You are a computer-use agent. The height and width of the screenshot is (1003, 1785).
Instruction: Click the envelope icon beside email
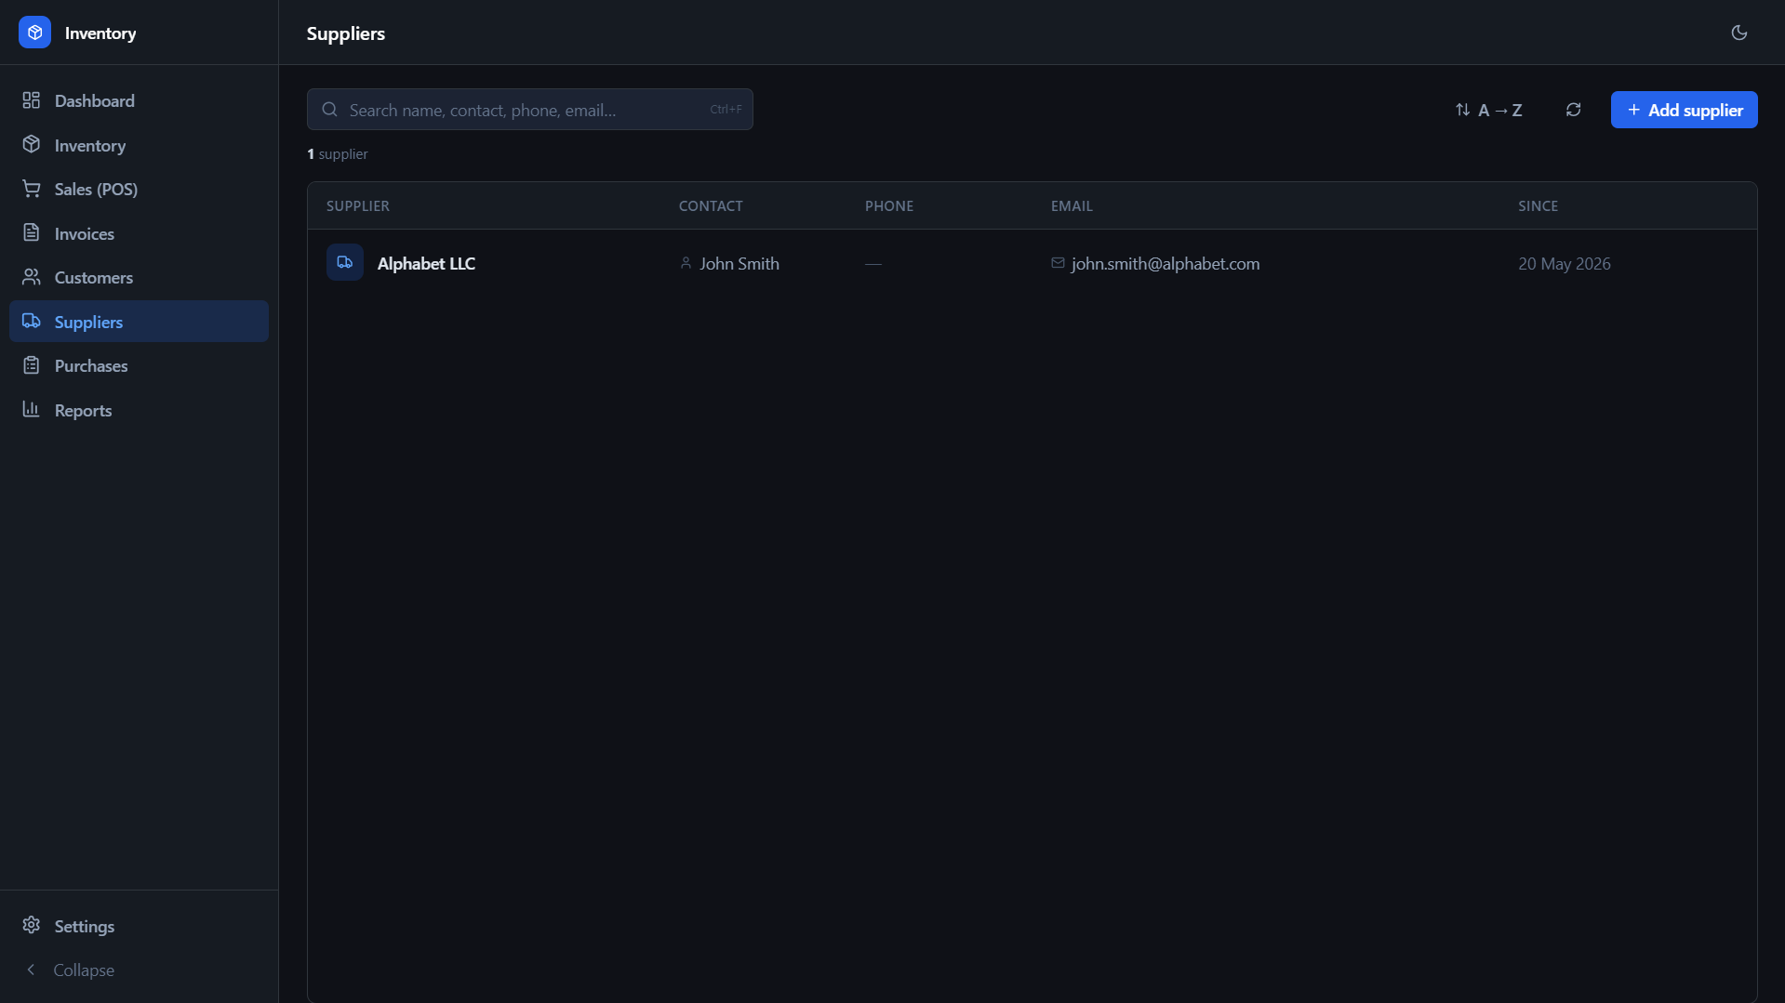pyautogui.click(x=1058, y=263)
